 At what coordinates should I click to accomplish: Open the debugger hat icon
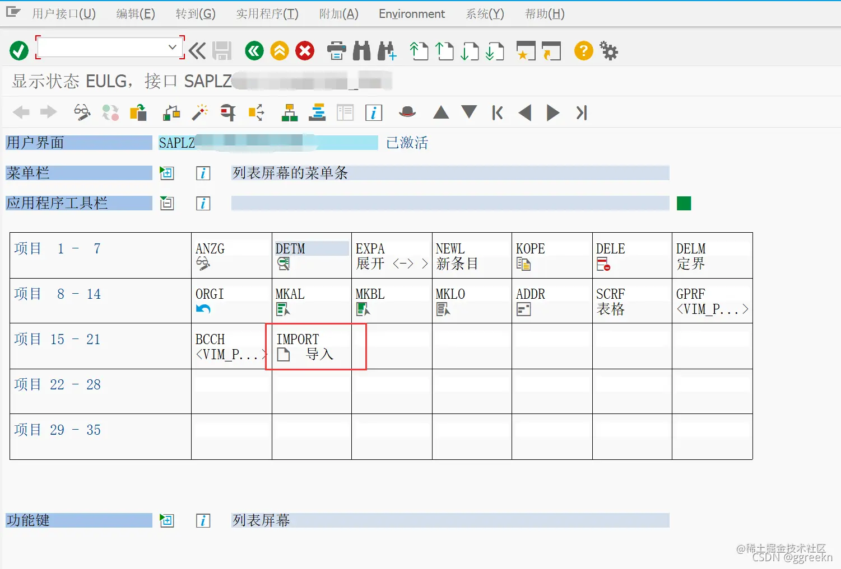(407, 112)
